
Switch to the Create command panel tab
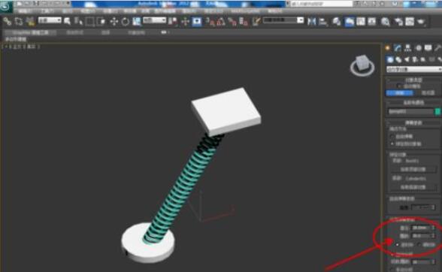[388, 48]
